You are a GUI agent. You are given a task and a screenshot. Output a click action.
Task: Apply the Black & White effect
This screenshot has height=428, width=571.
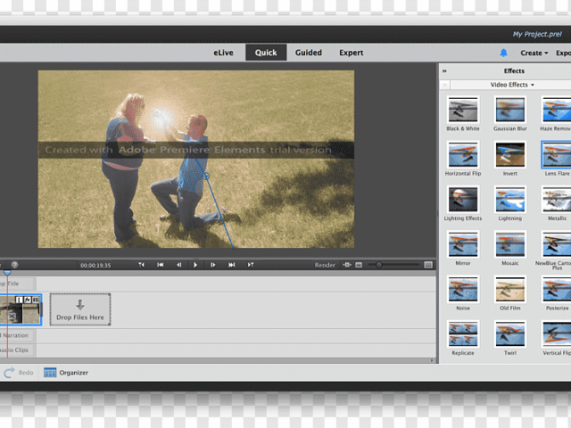462,111
